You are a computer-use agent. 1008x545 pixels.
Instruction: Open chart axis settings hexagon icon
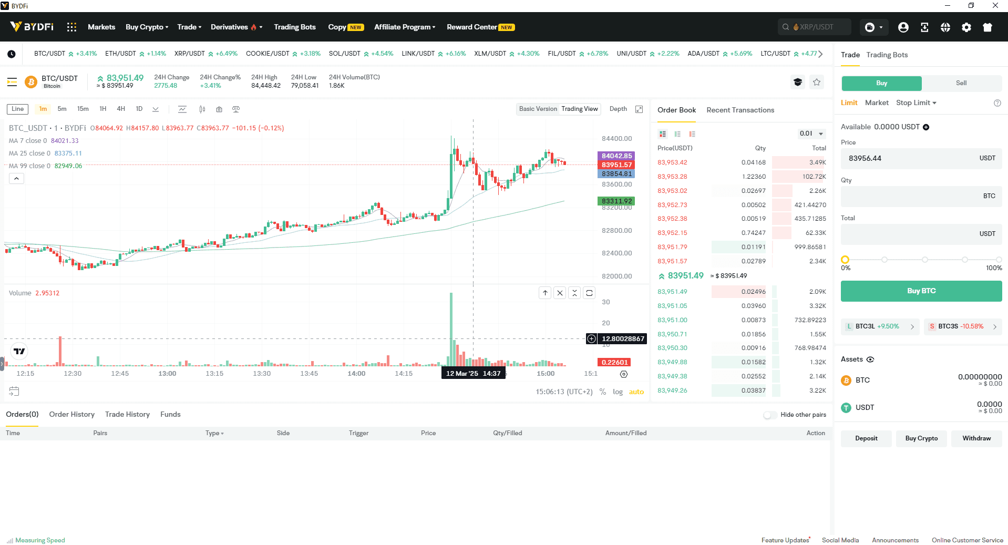(624, 374)
